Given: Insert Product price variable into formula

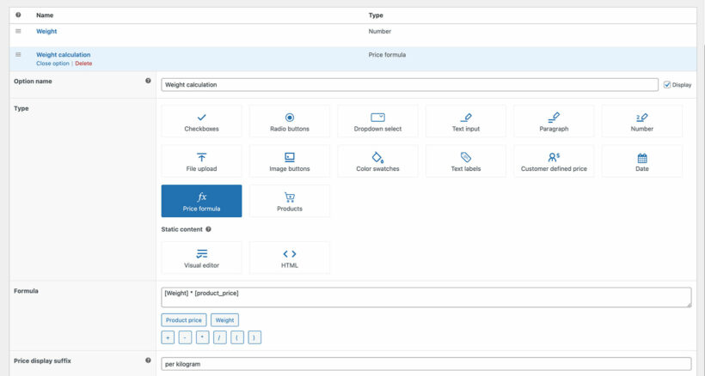Looking at the screenshot, I should tap(183, 320).
